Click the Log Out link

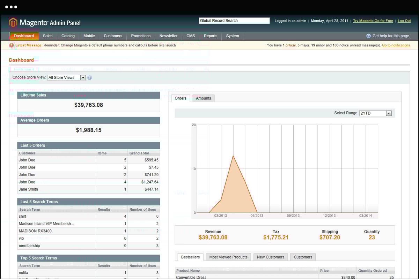(404, 21)
